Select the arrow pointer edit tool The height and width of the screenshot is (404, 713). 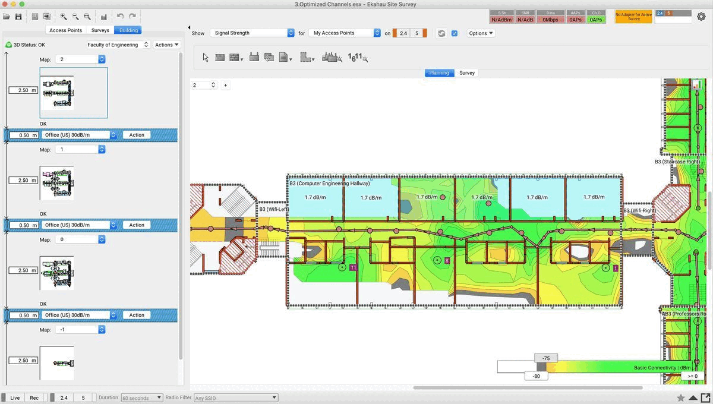[206, 58]
